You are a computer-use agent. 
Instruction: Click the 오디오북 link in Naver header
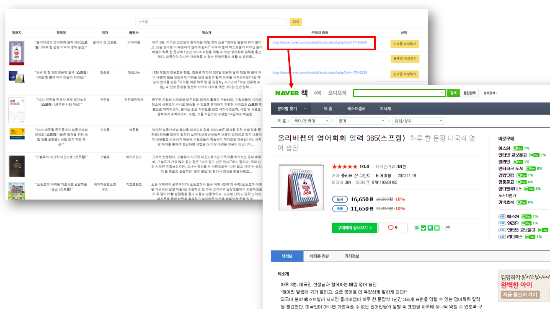click(337, 93)
